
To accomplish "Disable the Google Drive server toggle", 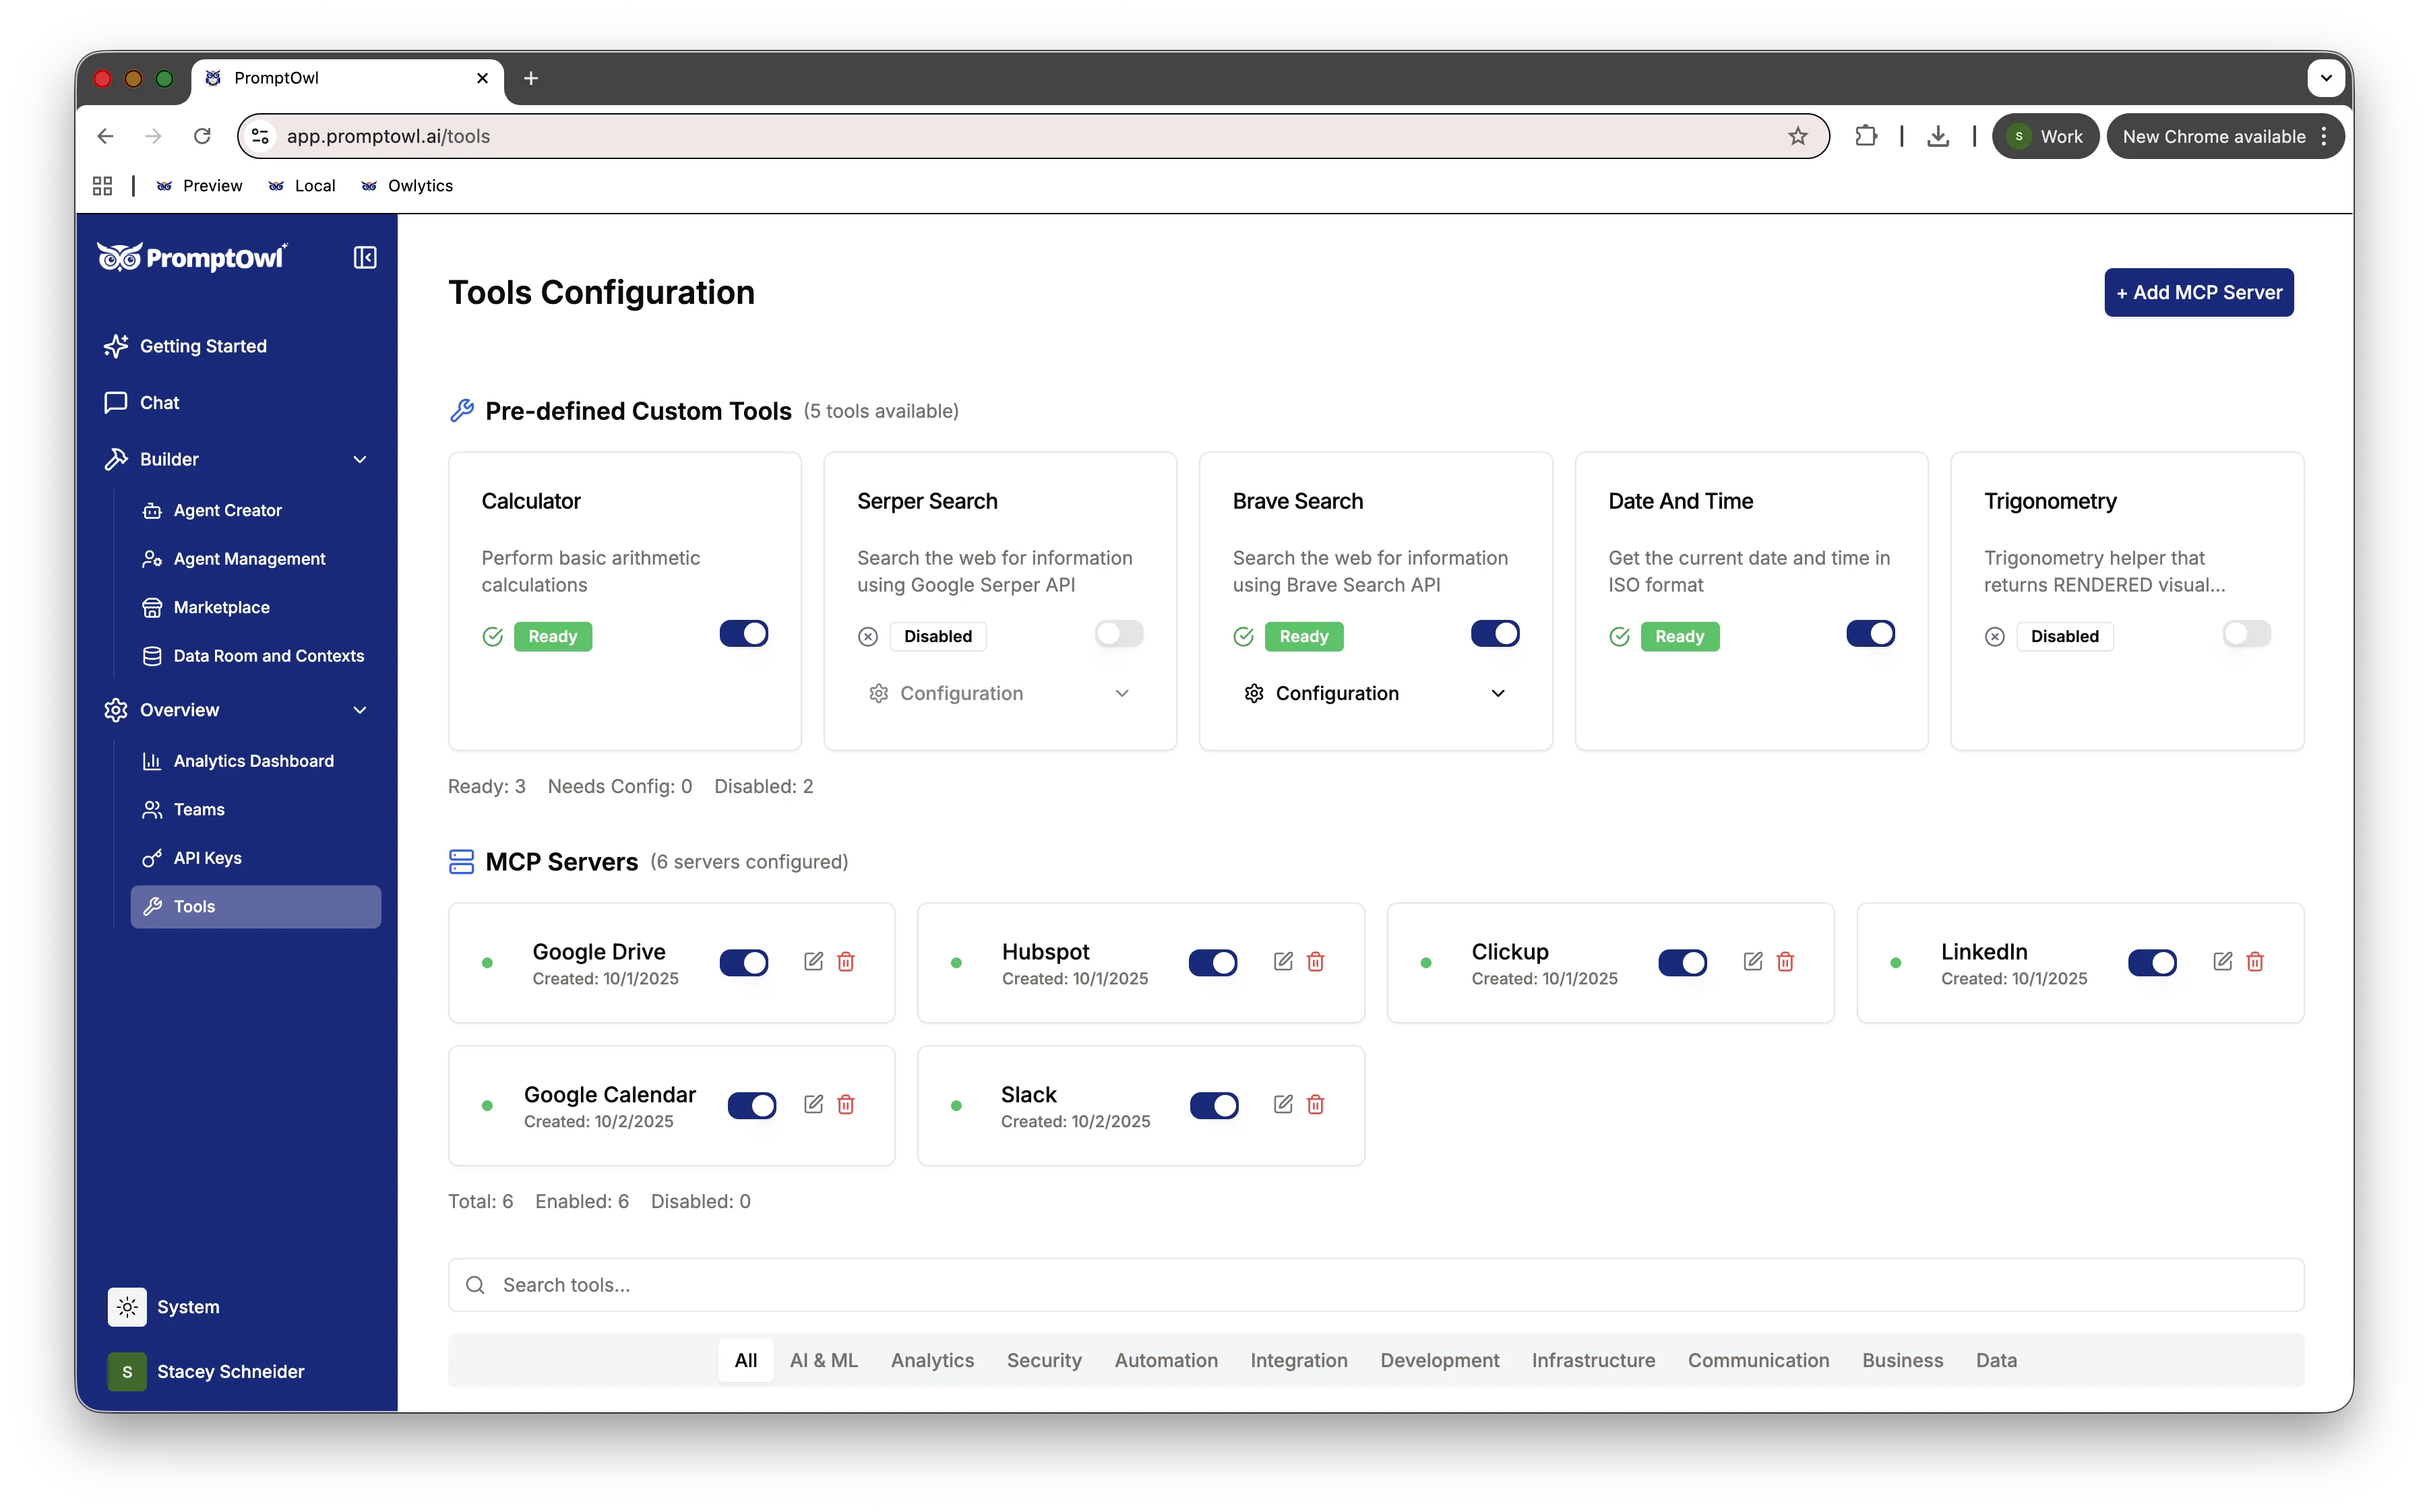I will click(744, 962).
